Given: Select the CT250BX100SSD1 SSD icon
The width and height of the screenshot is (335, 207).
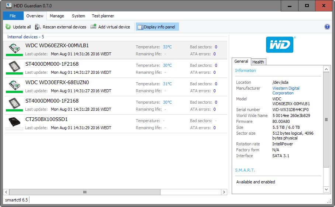Looking at the screenshot, I should click(14, 122).
